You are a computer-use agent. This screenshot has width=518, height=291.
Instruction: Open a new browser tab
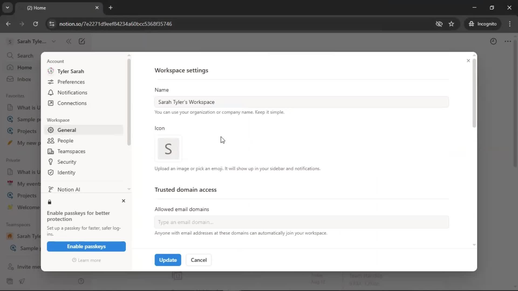111,8
